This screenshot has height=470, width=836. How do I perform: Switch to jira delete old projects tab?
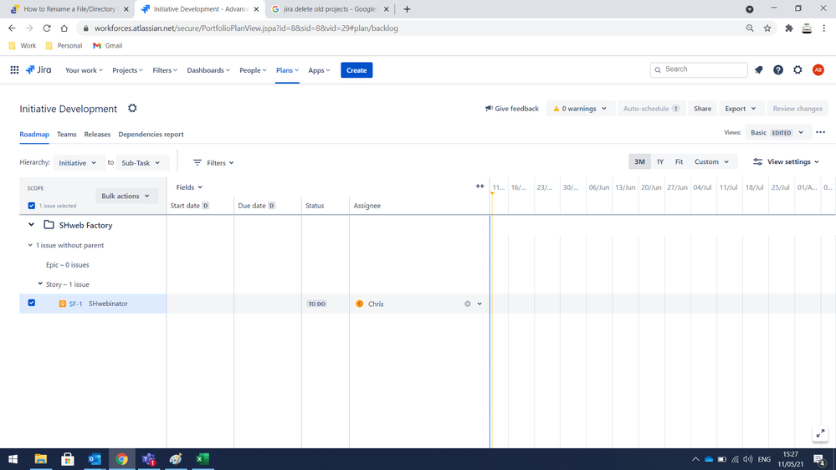pos(331,9)
